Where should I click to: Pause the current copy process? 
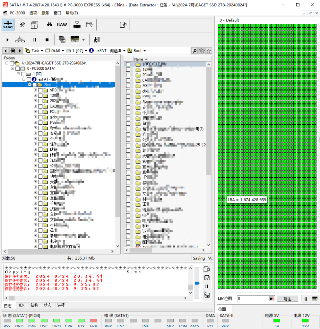35,40
